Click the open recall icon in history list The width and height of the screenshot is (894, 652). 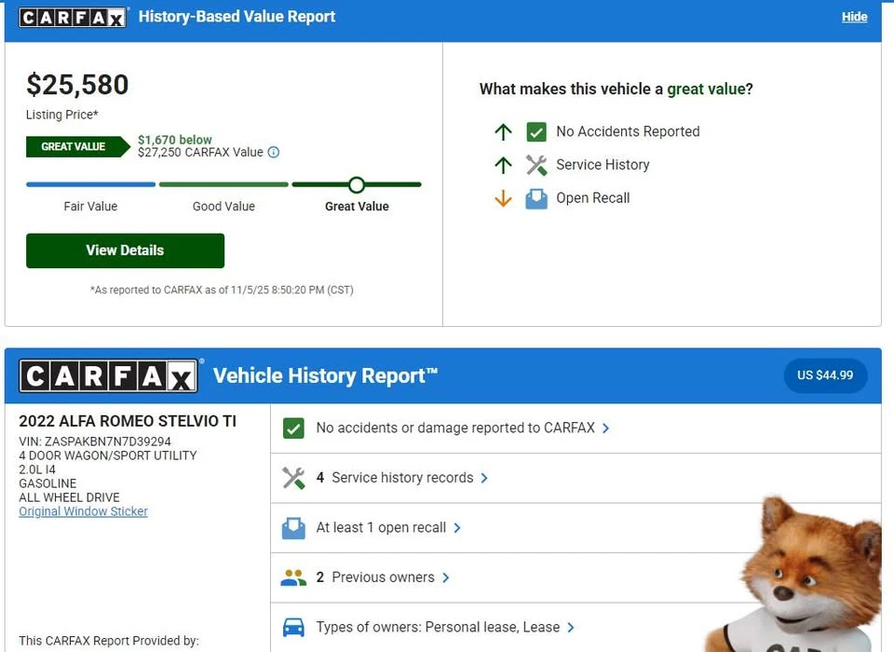tap(293, 528)
